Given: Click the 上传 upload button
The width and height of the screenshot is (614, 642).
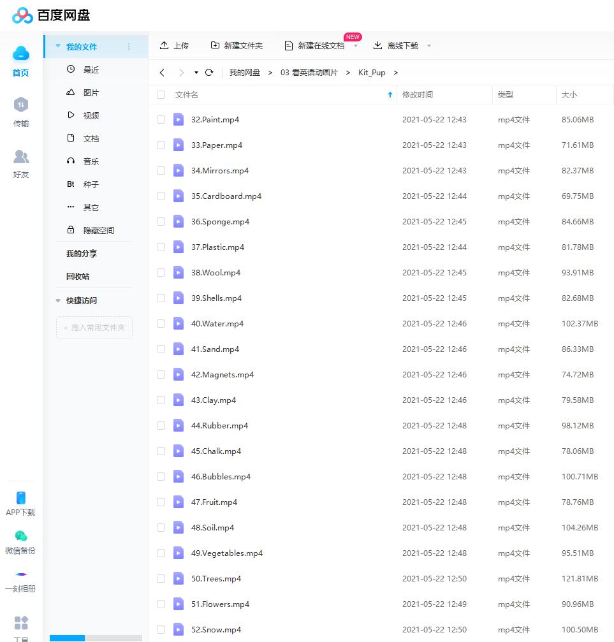Looking at the screenshot, I should [x=174, y=45].
